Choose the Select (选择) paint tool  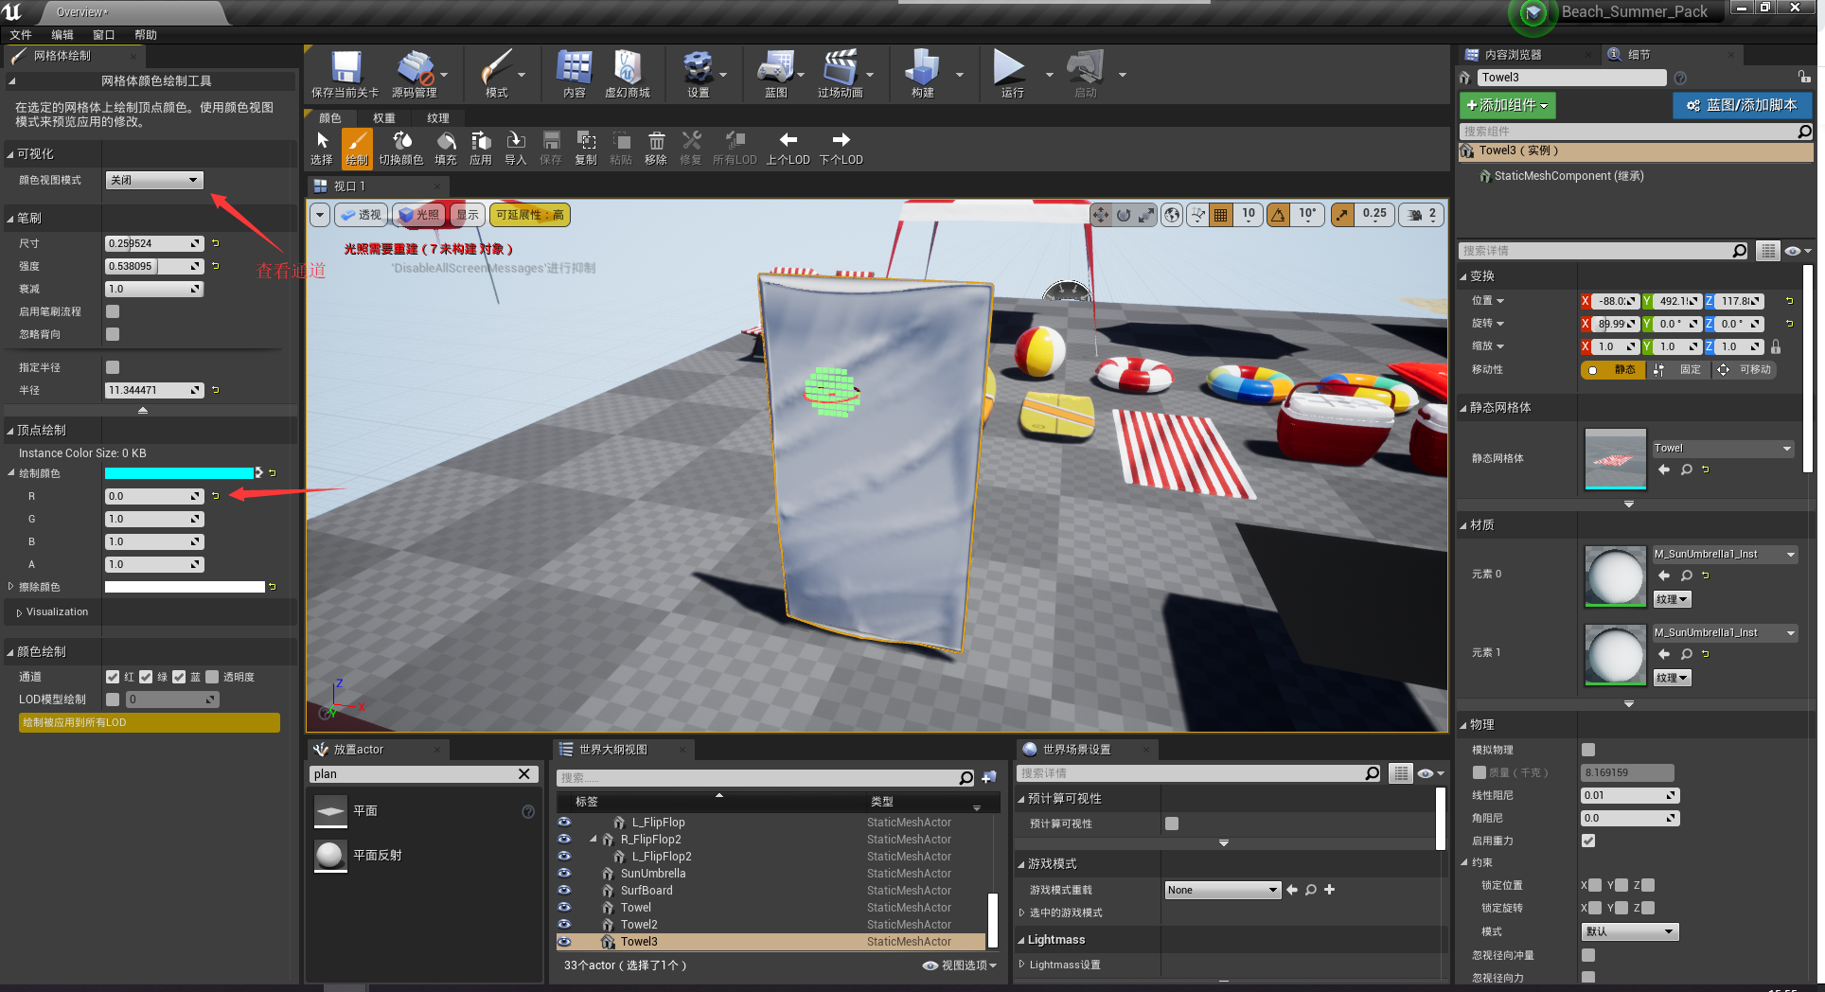pyautogui.click(x=322, y=149)
